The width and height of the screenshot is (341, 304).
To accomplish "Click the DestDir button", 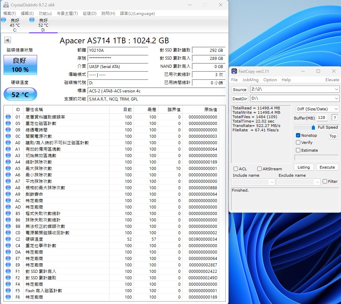I will point(240,99).
